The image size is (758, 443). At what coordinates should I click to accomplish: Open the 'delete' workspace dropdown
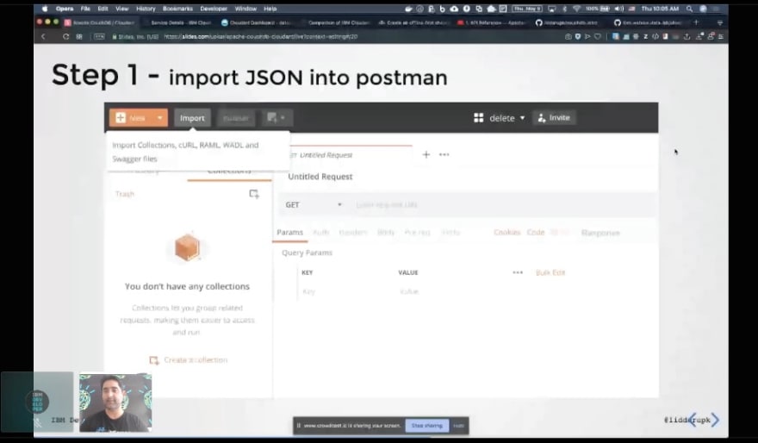(x=507, y=118)
